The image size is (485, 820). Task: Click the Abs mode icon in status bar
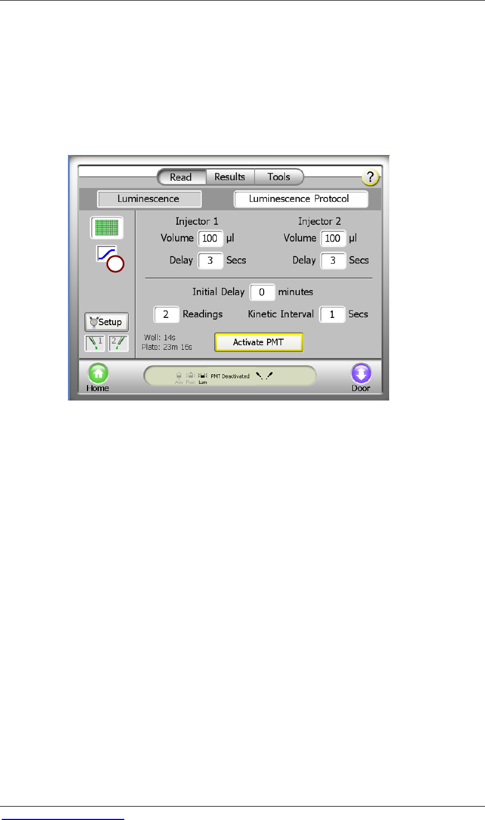[x=179, y=377]
